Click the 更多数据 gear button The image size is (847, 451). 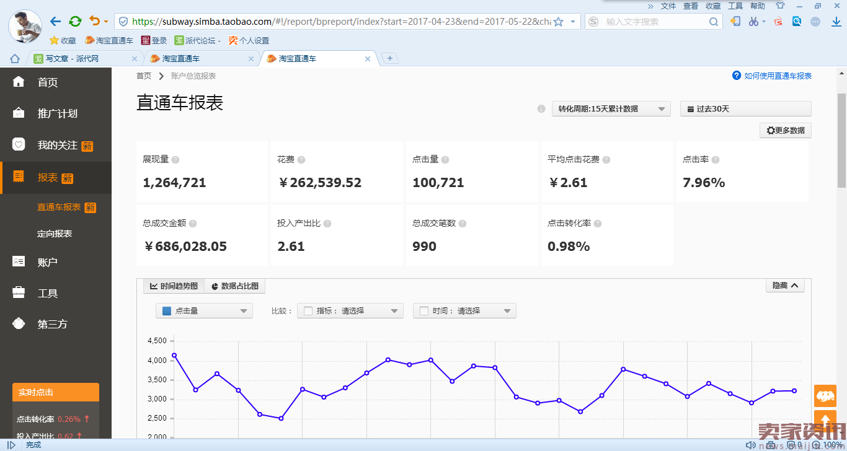pos(786,131)
